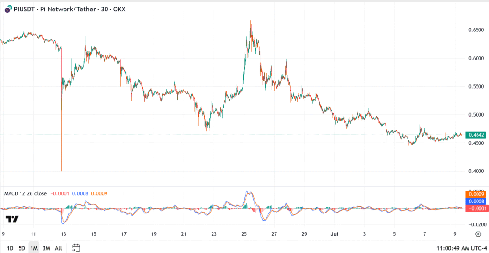Click the 0.5000 price scale label
The width and height of the screenshot is (489, 253).
[x=476, y=115]
